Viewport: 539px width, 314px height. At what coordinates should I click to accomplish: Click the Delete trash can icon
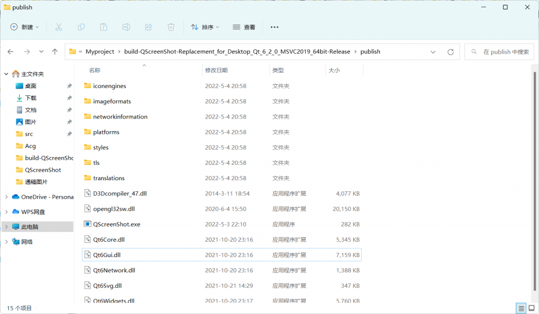pos(171,27)
